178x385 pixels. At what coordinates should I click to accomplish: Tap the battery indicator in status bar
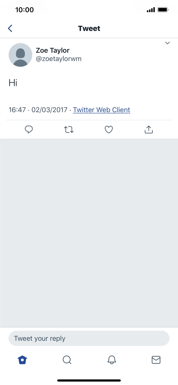163,10
